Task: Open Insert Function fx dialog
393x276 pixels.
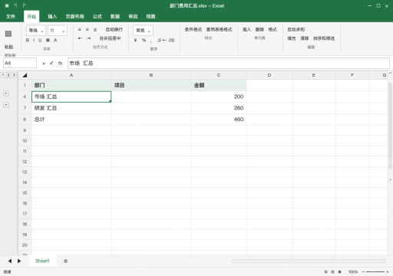Action: [60, 63]
